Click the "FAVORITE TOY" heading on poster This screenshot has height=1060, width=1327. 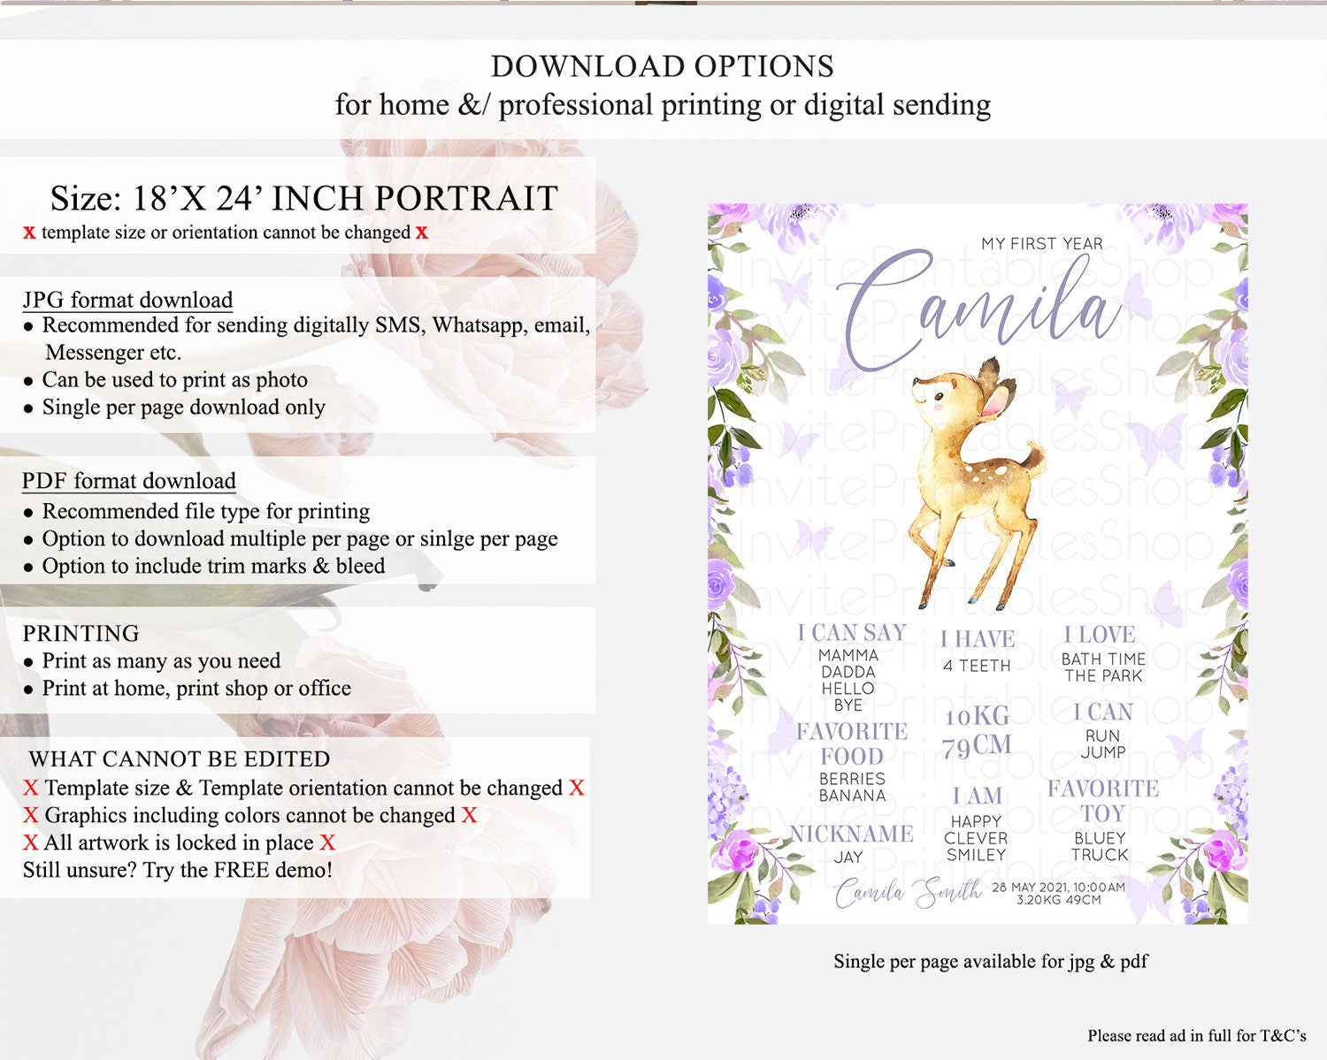pyautogui.click(x=1102, y=800)
